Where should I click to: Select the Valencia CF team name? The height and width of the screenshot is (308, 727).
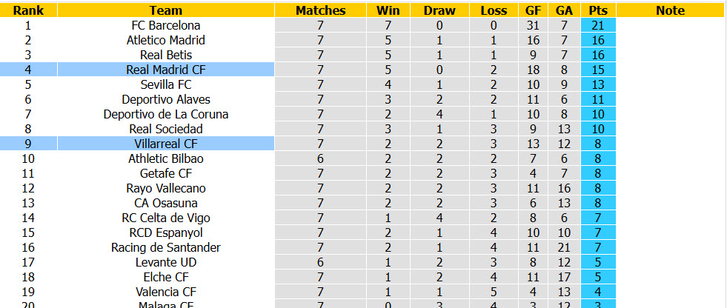(166, 292)
